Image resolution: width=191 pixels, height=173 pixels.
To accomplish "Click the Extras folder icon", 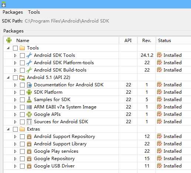I will coord(22,129).
